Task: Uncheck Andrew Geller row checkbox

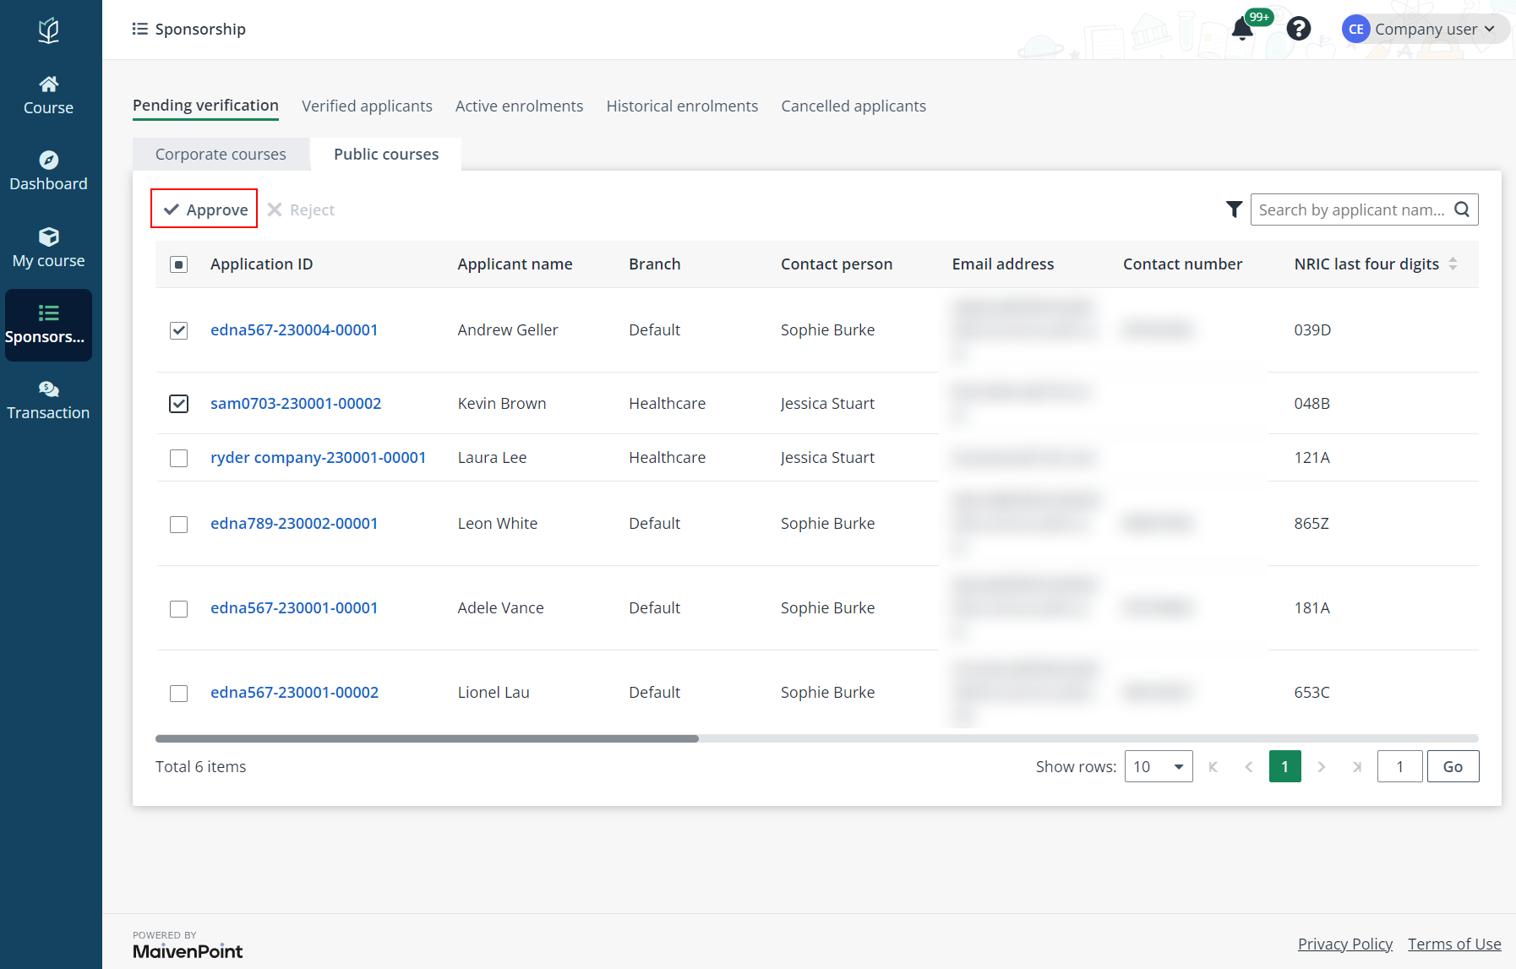Action: 178,330
